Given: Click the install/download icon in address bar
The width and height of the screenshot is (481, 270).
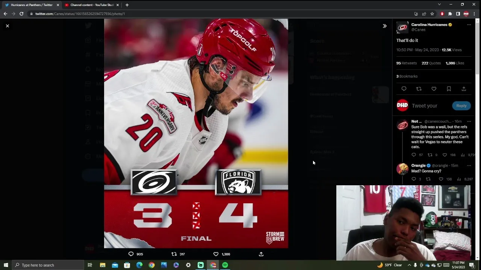Looking at the screenshot, I should [416, 13].
